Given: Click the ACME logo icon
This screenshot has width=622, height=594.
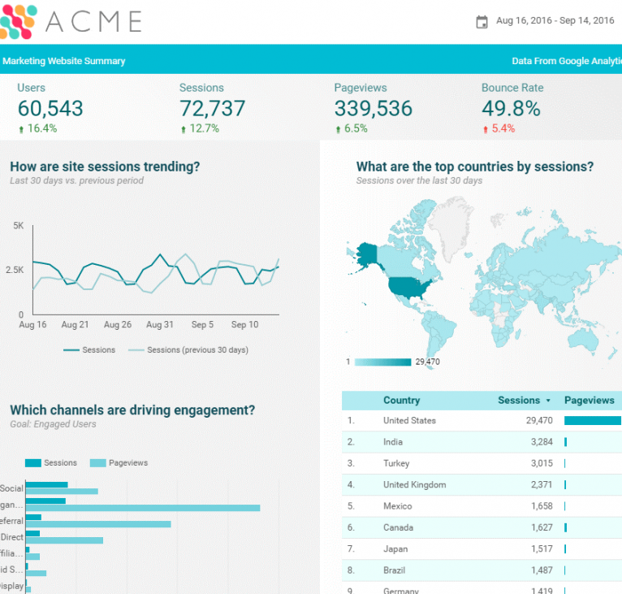Looking at the screenshot, I should [x=18, y=21].
